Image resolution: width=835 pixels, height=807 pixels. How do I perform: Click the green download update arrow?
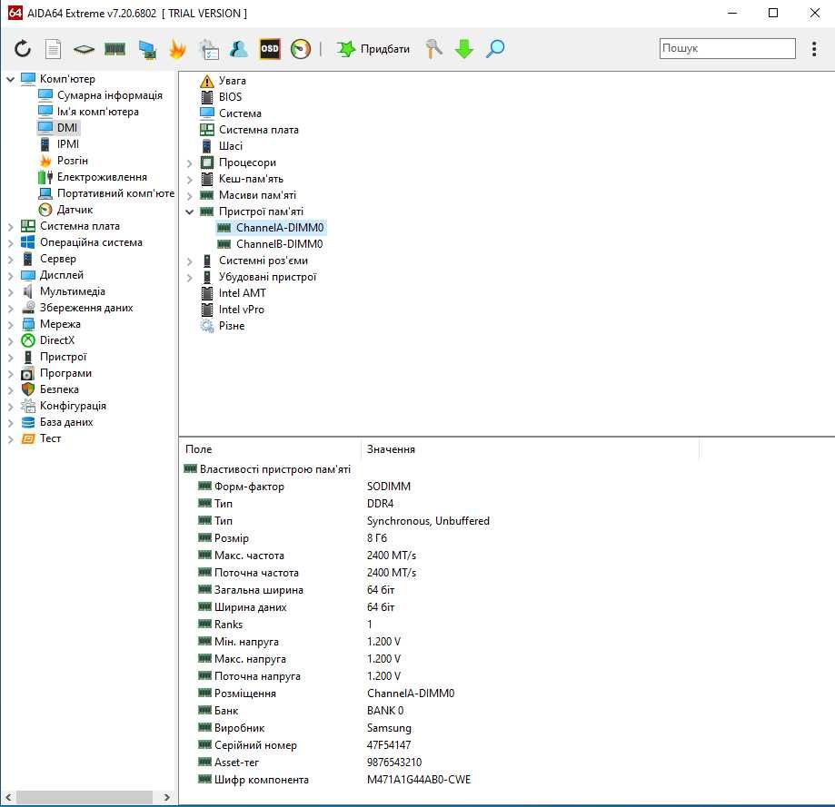click(463, 49)
